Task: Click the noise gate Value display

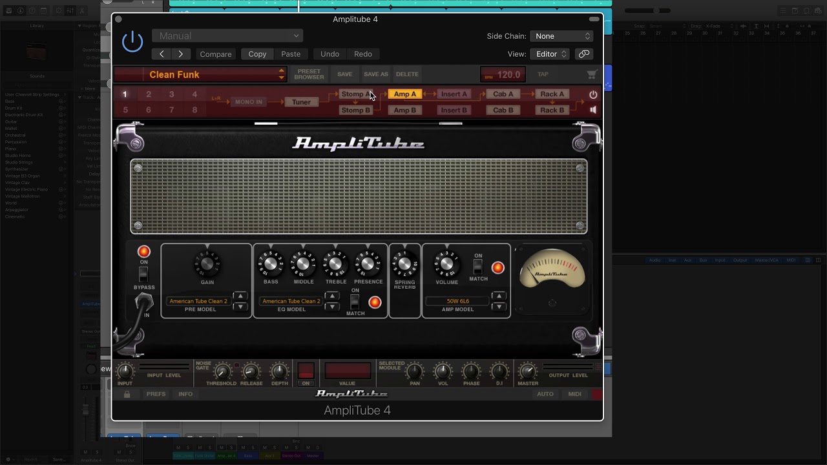Action: point(348,371)
